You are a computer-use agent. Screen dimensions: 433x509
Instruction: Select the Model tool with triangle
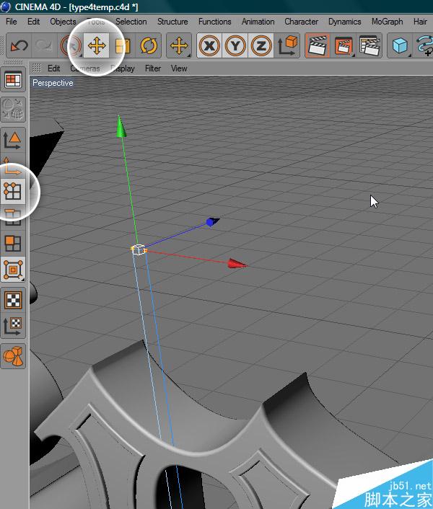point(13,140)
